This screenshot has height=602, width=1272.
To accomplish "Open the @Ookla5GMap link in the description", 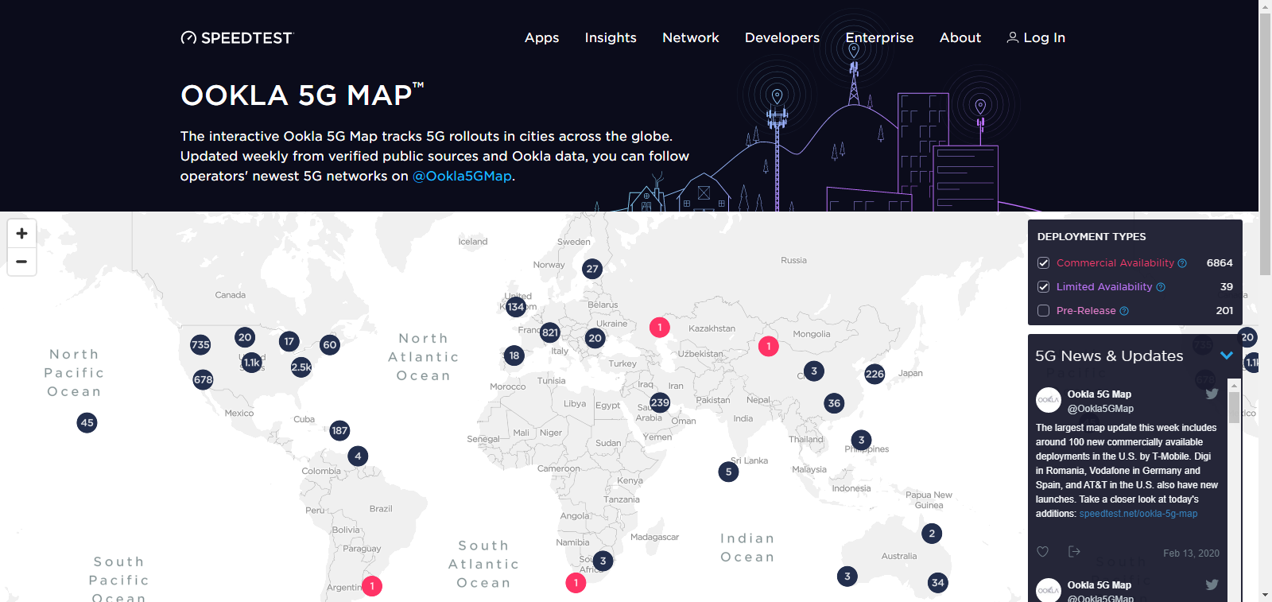I will coord(462,177).
